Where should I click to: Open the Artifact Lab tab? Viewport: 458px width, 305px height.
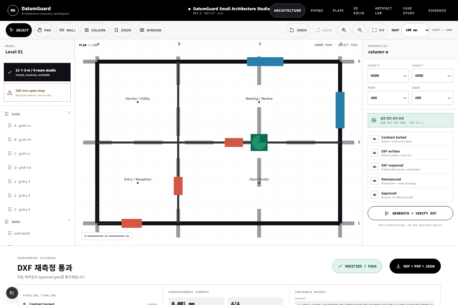(x=383, y=10)
